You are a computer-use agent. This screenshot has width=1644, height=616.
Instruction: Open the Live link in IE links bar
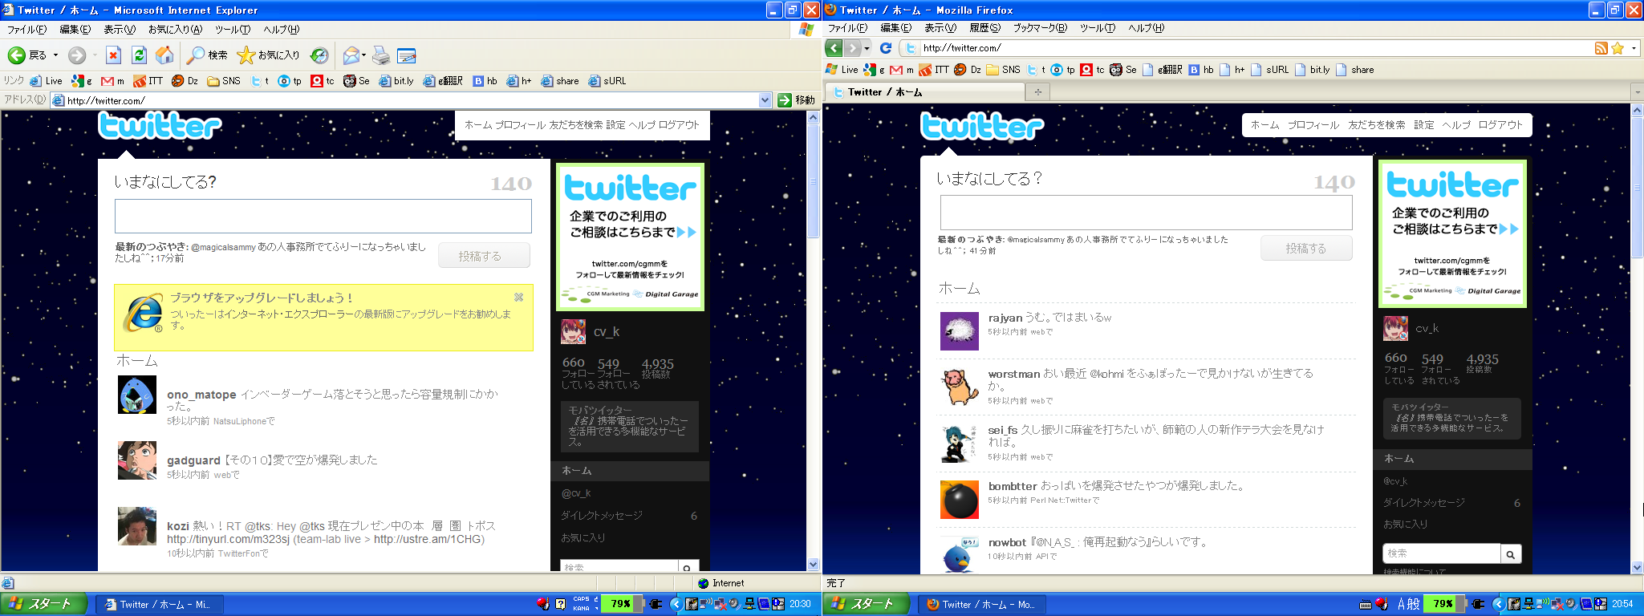(x=47, y=81)
